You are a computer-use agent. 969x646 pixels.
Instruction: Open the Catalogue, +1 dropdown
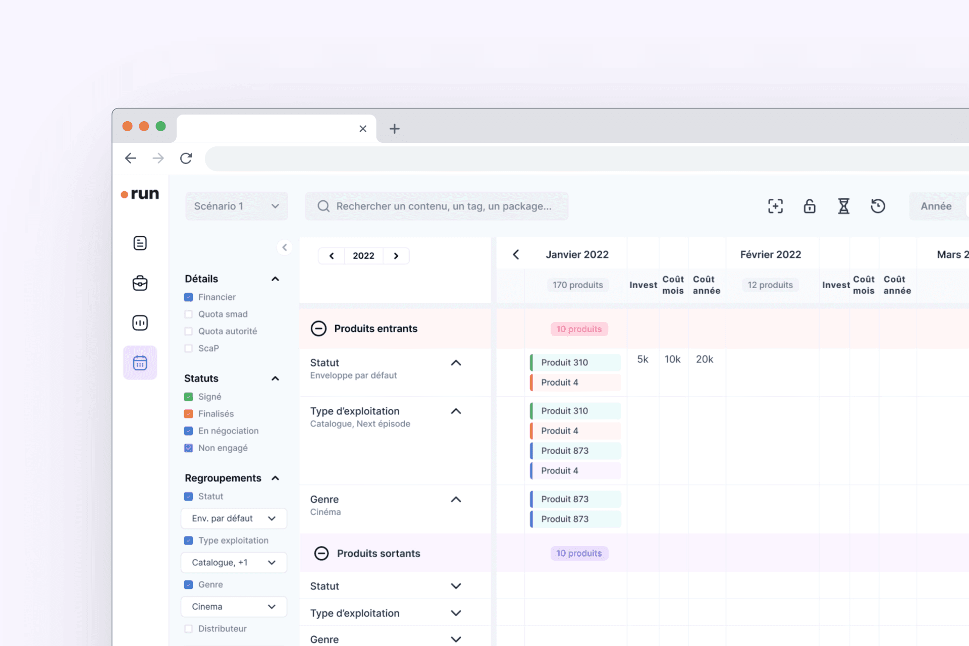[234, 562]
